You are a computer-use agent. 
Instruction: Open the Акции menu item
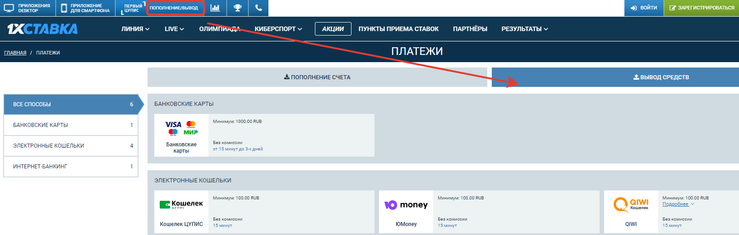point(333,29)
